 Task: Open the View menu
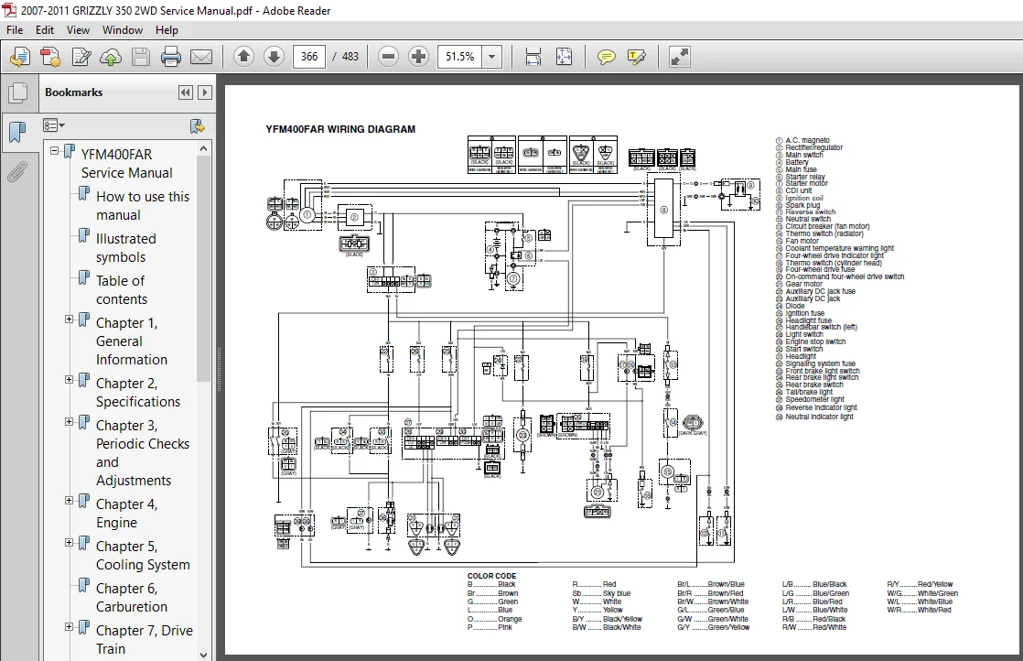[78, 30]
